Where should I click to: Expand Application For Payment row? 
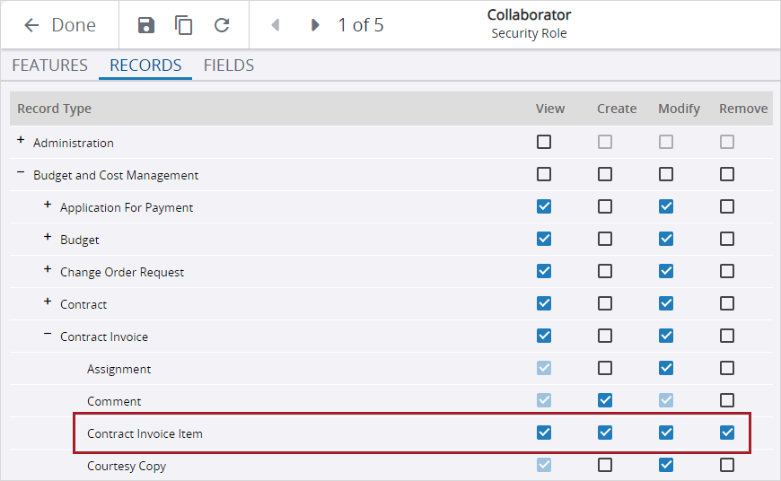[x=48, y=206]
